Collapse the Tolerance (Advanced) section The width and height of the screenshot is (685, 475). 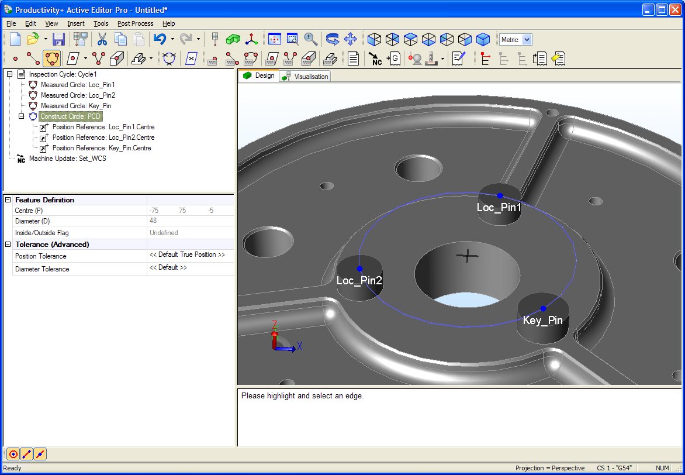pos(8,244)
